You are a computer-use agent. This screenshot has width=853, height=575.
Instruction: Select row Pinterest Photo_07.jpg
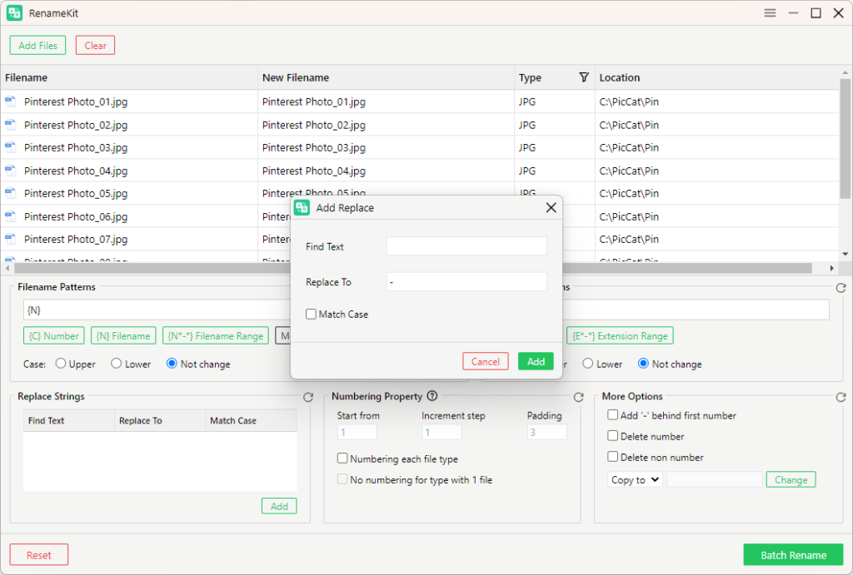420,239
